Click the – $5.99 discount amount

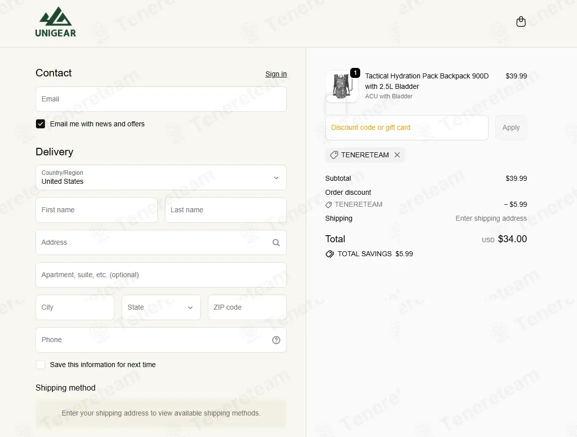tap(515, 205)
